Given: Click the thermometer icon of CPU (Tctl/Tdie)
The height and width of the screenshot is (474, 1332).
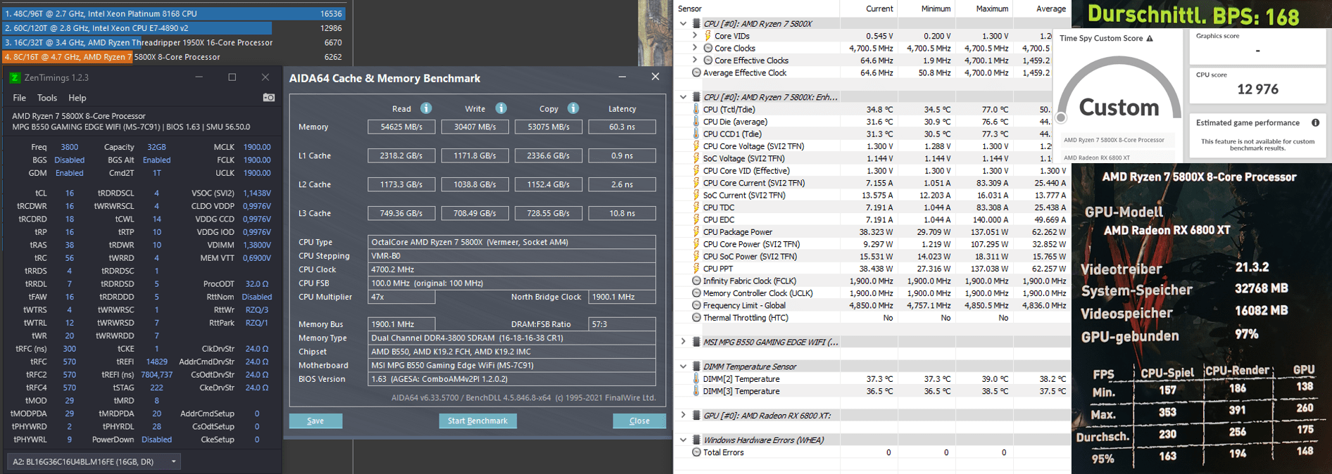Looking at the screenshot, I should click(x=696, y=109).
